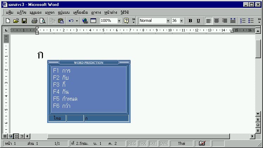This screenshot has width=263, height=148.
Task: Switch to Outline view
Action: 22,136
